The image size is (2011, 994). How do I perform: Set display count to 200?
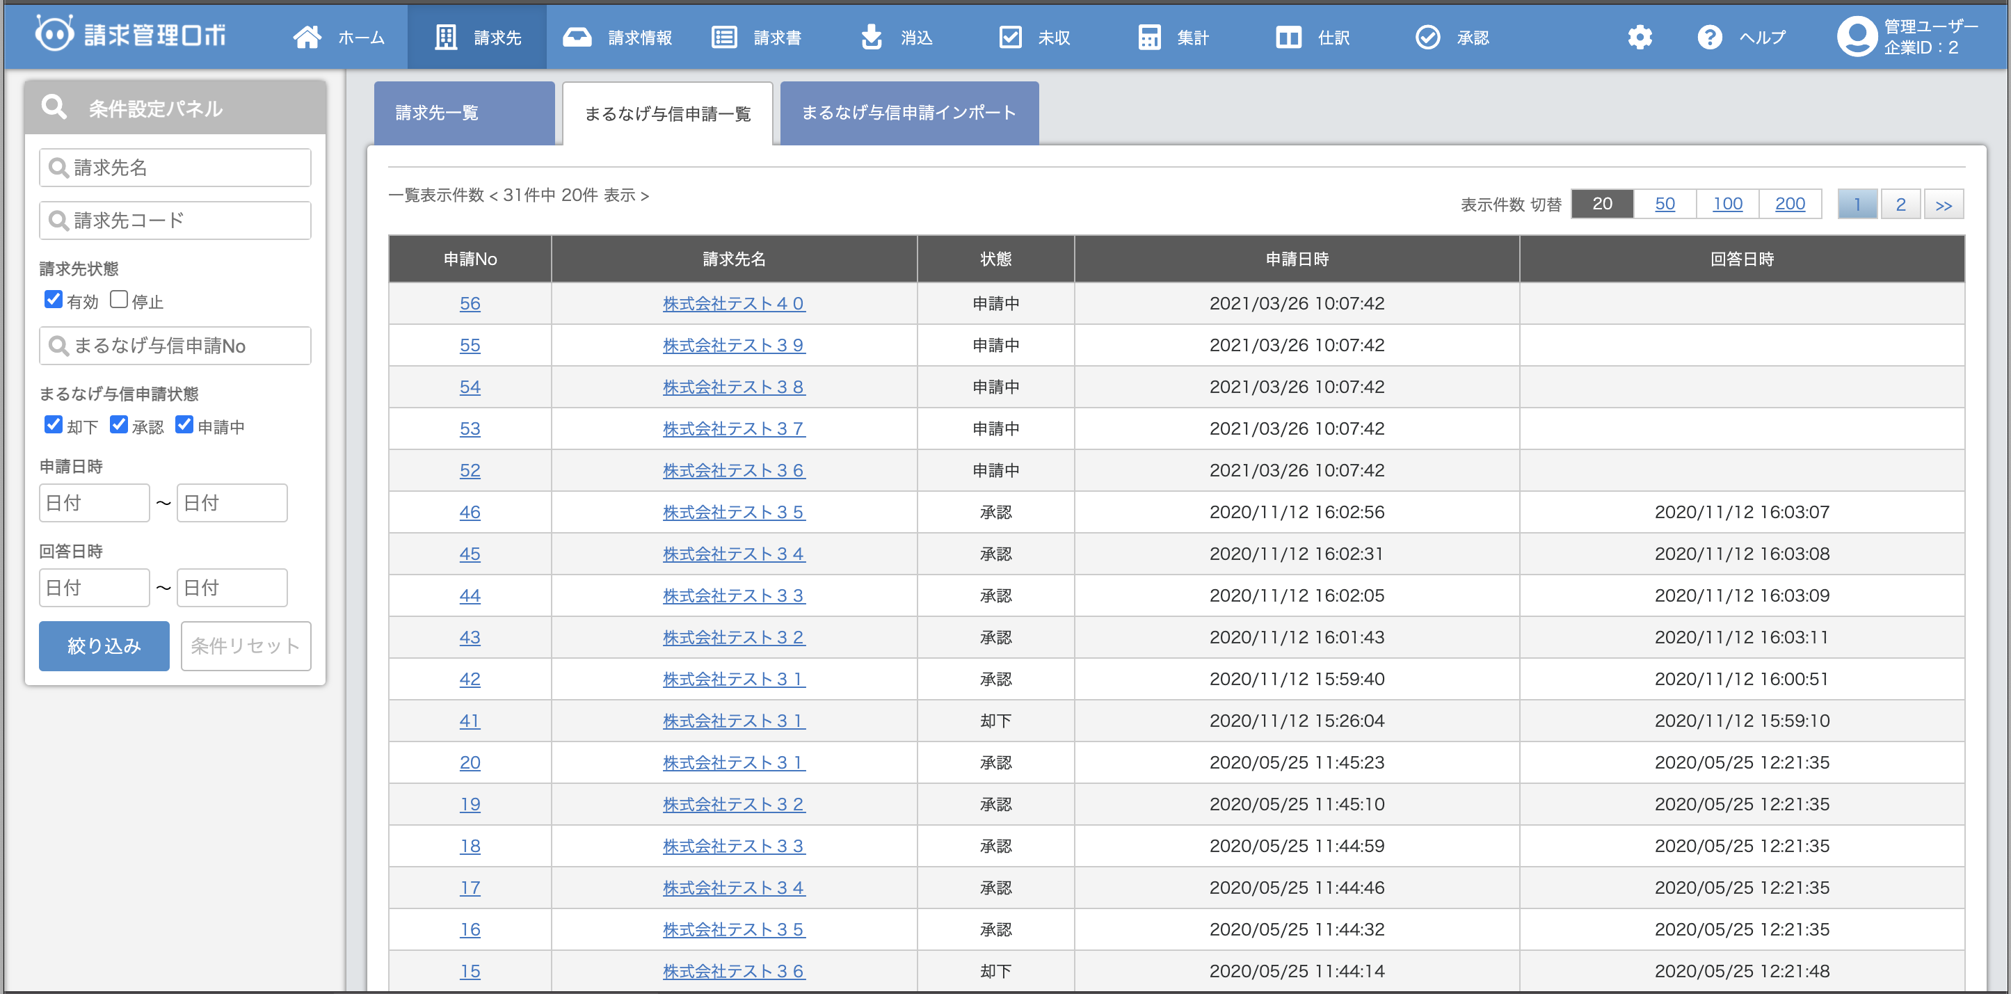click(x=1789, y=204)
